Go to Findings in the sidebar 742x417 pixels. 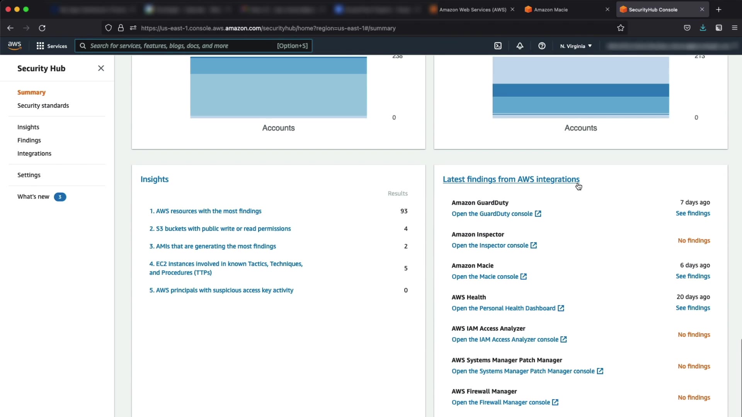click(29, 140)
